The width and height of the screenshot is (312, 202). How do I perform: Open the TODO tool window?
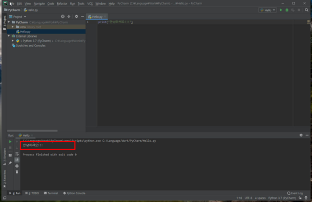(32, 193)
